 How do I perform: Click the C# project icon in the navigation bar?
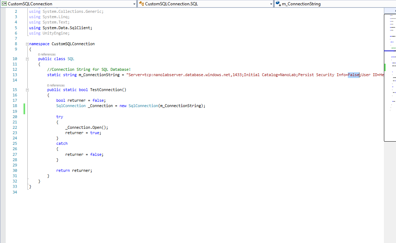click(4, 4)
